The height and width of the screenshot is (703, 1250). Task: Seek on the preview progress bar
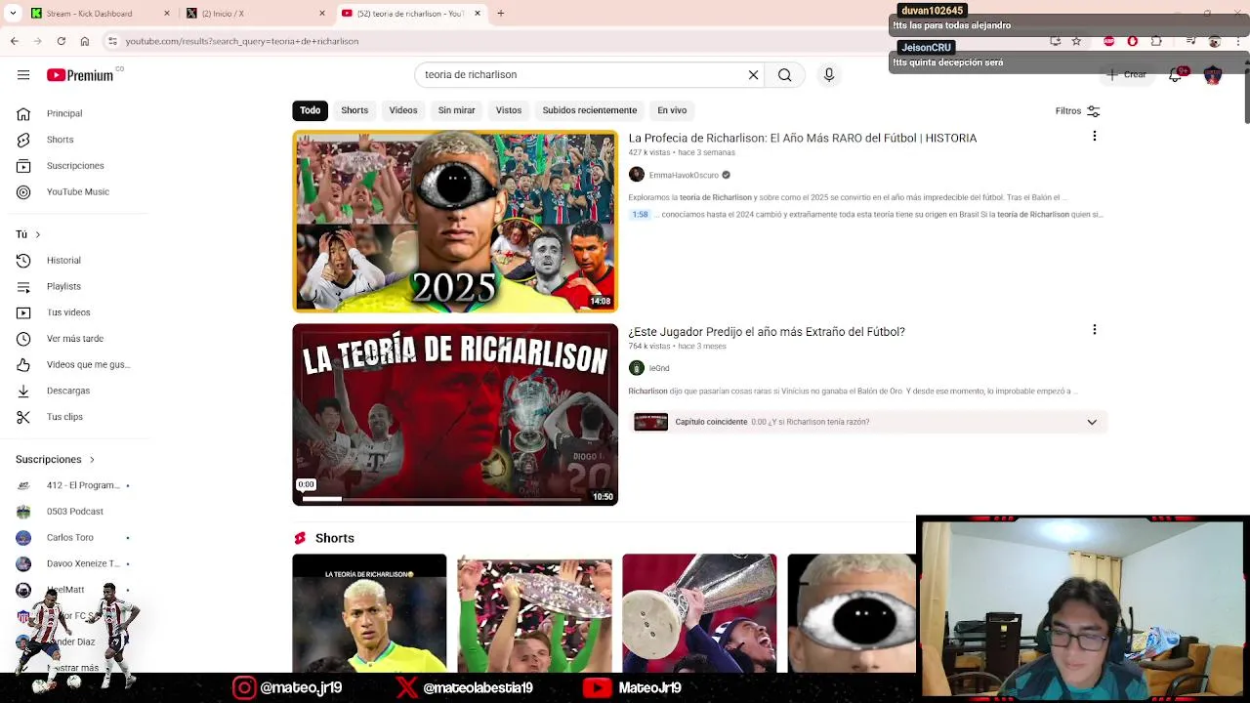pos(441,499)
